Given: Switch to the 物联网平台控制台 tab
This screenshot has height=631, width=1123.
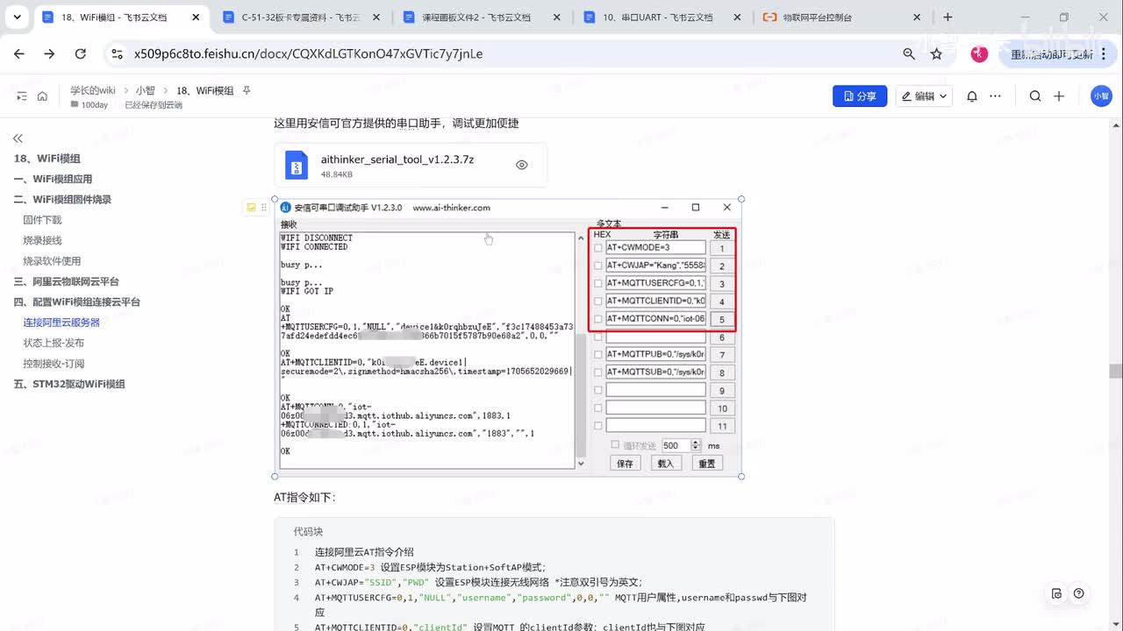Looking at the screenshot, I should point(842,17).
